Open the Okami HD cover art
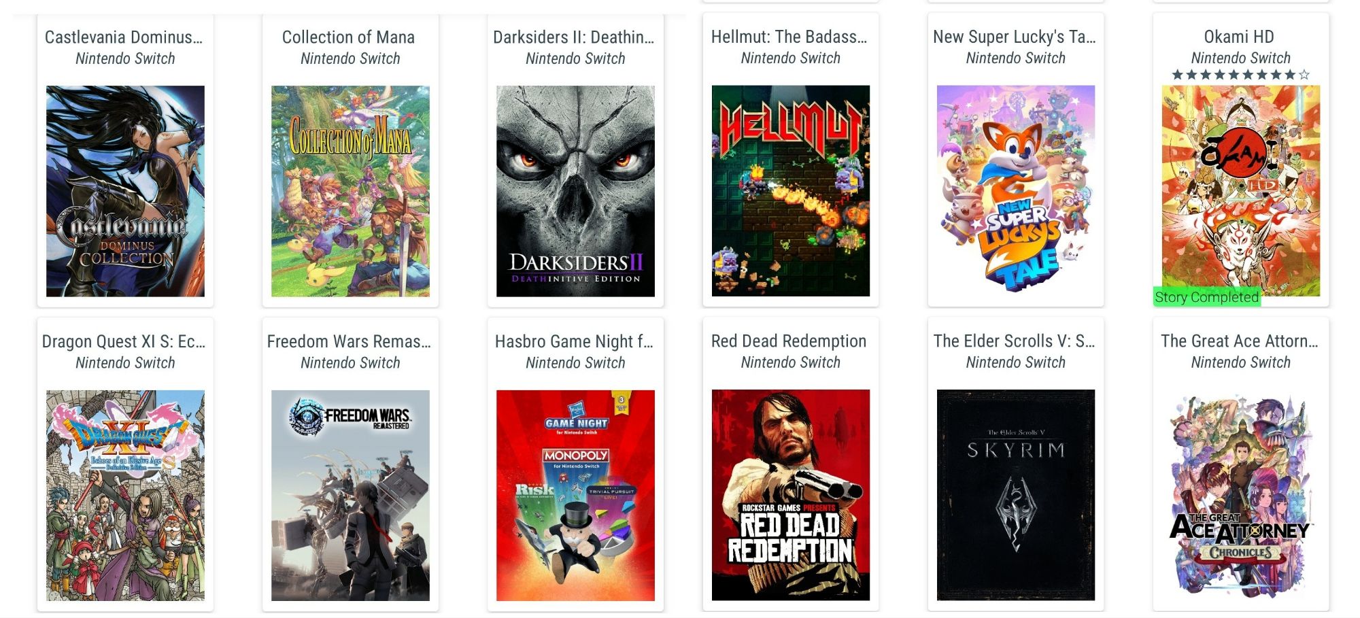The width and height of the screenshot is (1360, 618). click(x=1241, y=190)
